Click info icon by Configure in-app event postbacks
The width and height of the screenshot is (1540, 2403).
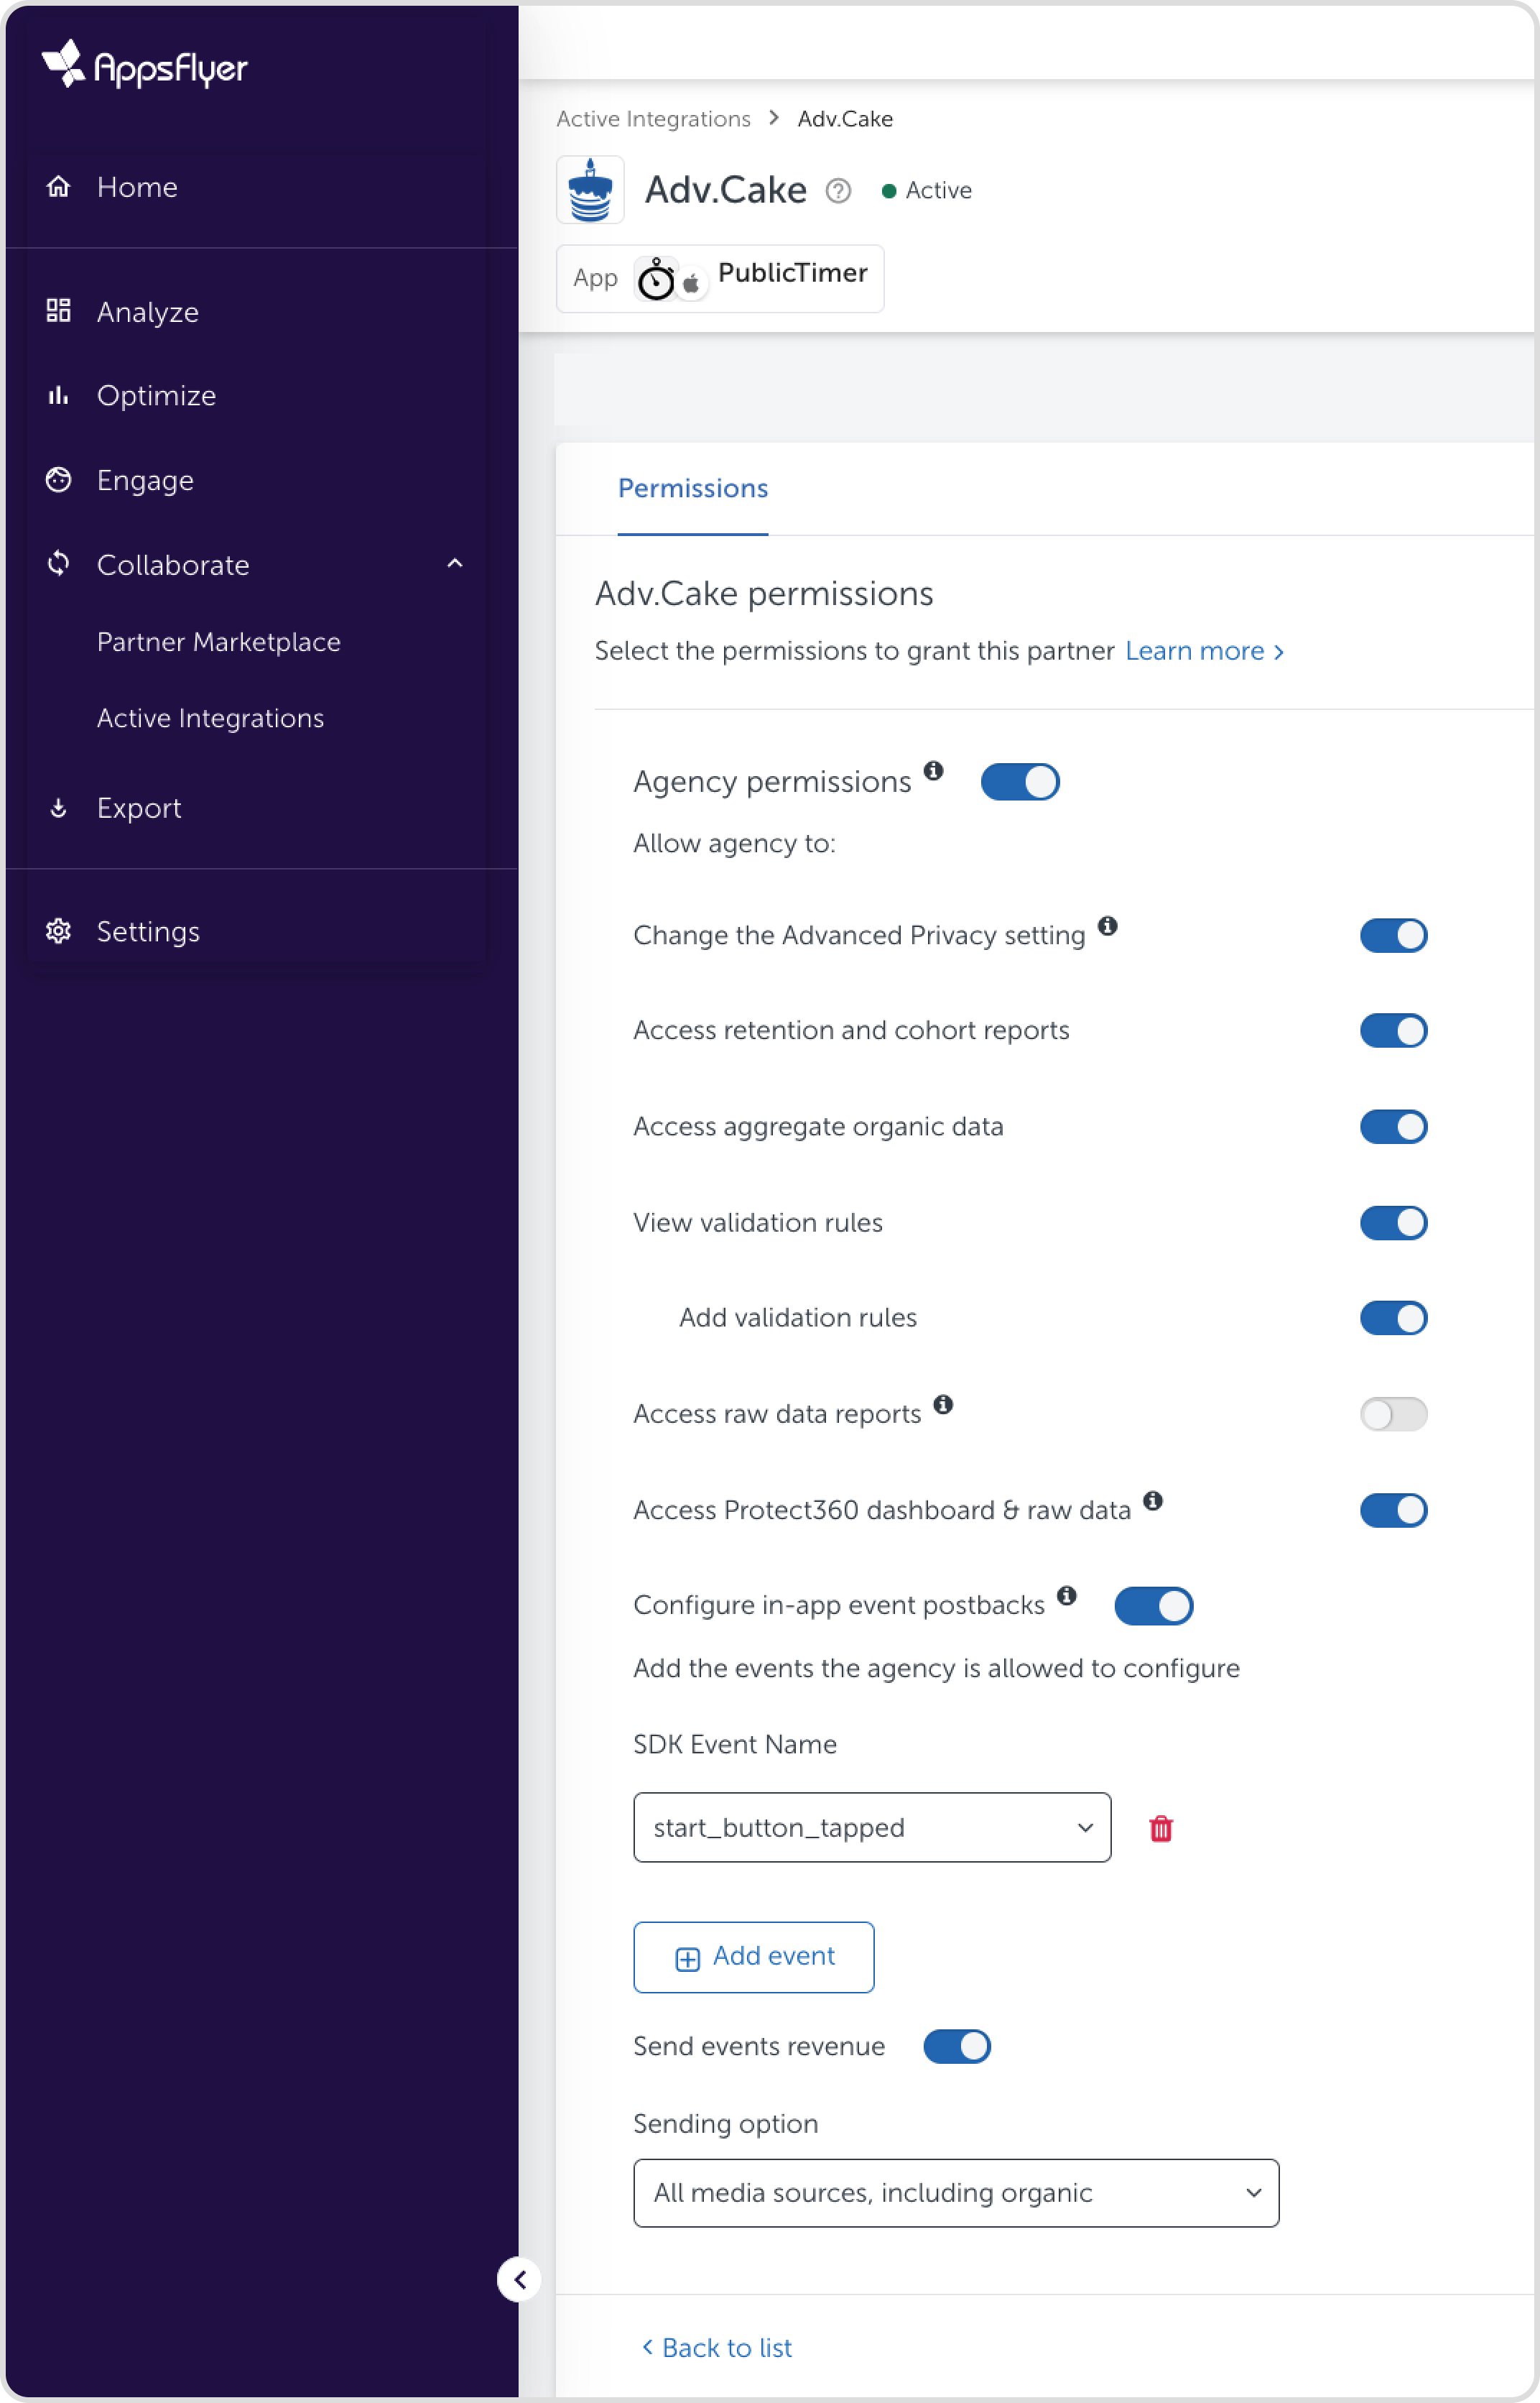(1067, 1596)
